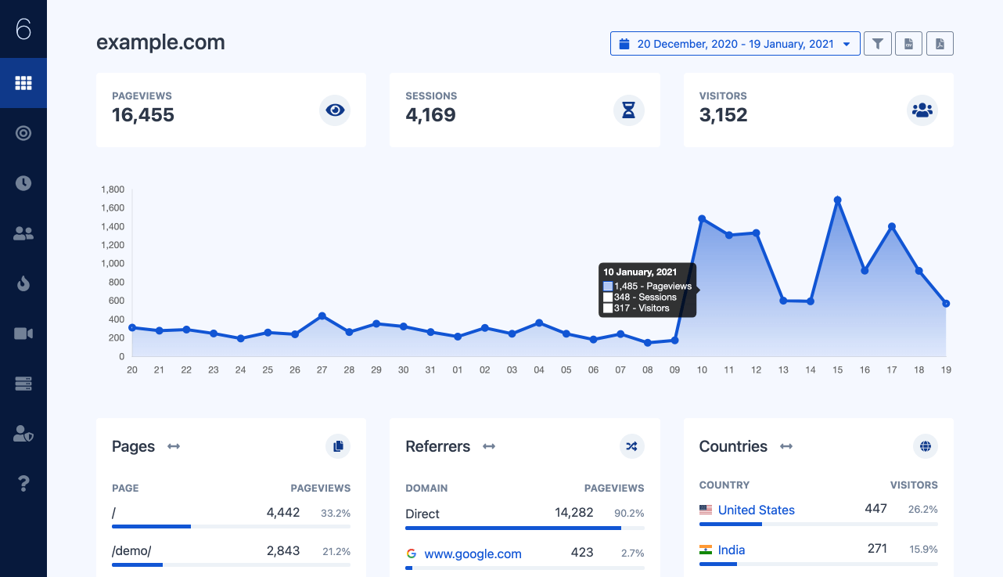Click the globe icon on Countries panel

pos(925,446)
